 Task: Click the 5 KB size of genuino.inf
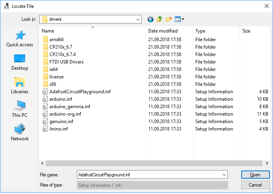[264, 121]
